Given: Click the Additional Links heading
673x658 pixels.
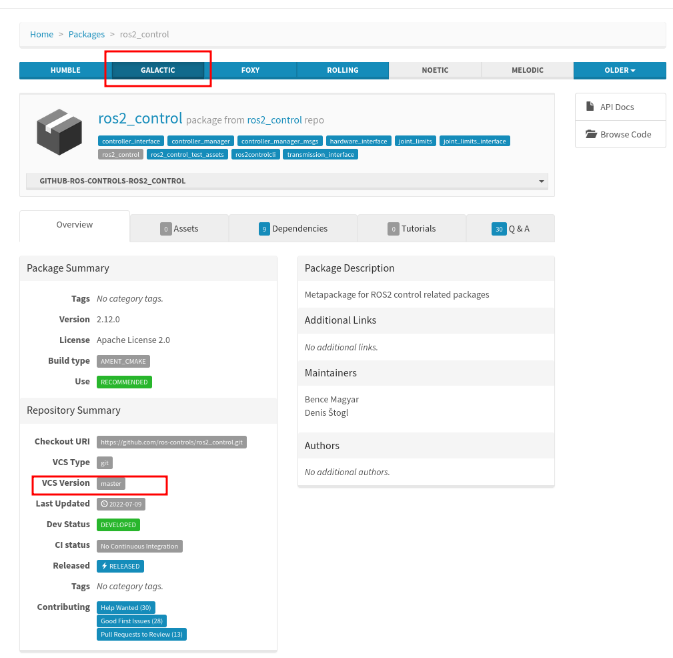Looking at the screenshot, I should click(x=340, y=320).
